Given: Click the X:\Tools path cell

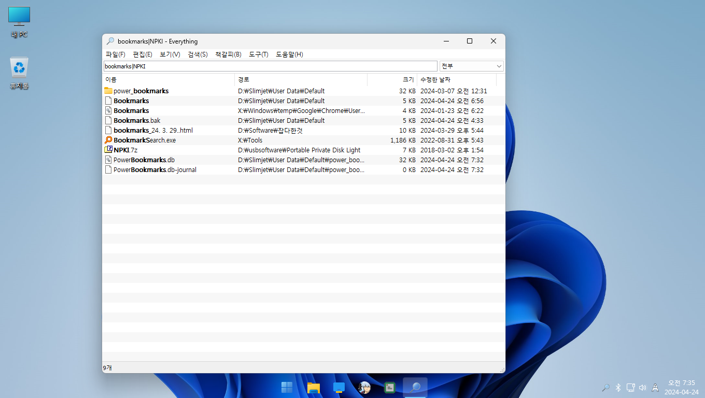Looking at the screenshot, I should point(250,140).
